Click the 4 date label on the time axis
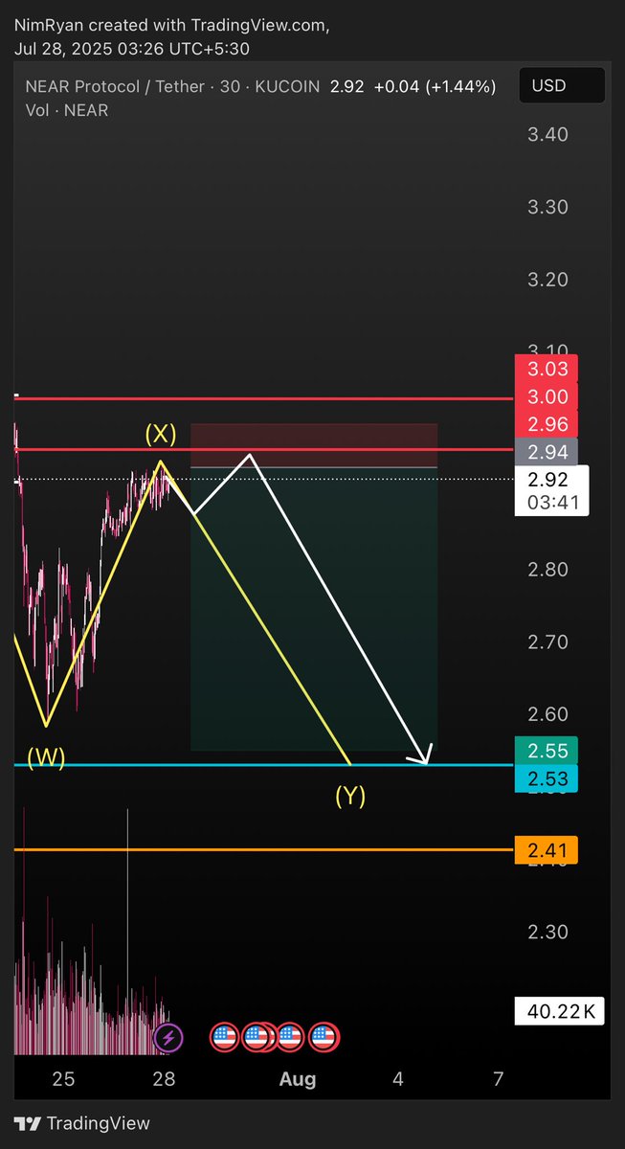This screenshot has width=625, height=1149. tap(397, 1079)
